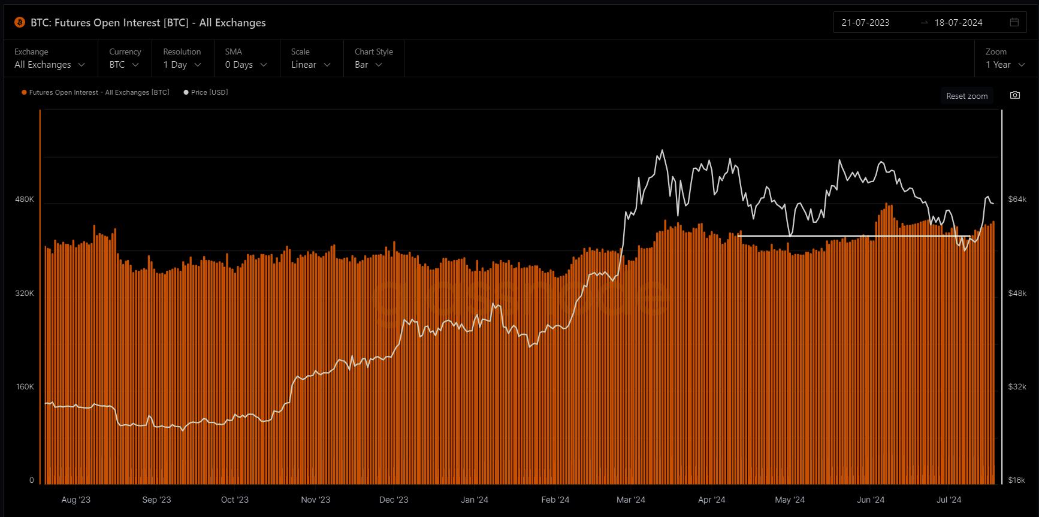Click the Nov '23 x-axis label
This screenshot has width=1039, height=517.
[315, 500]
